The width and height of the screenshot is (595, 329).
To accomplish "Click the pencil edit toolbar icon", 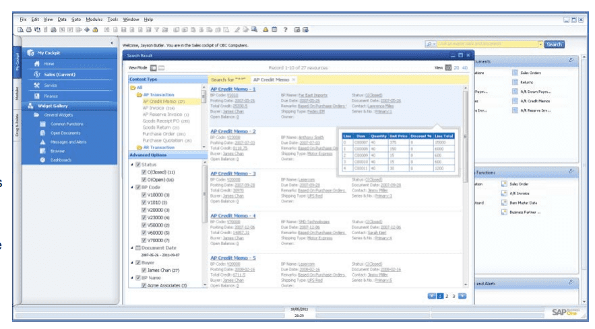I will click(x=237, y=30).
